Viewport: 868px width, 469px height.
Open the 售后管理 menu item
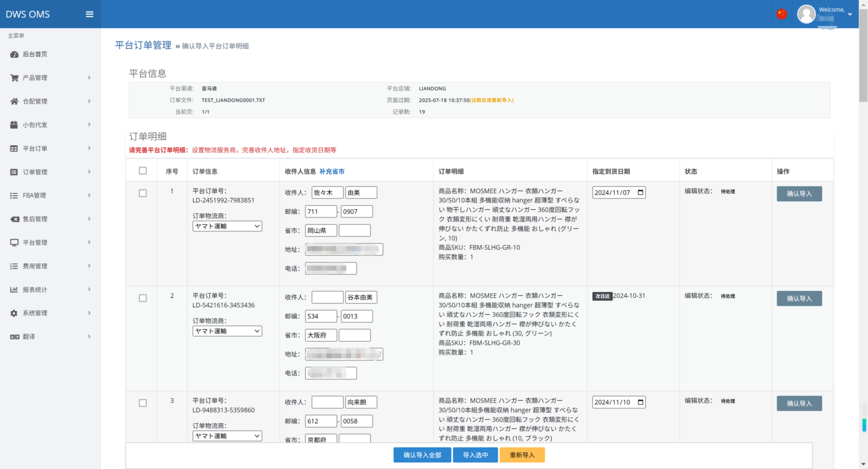click(50, 219)
